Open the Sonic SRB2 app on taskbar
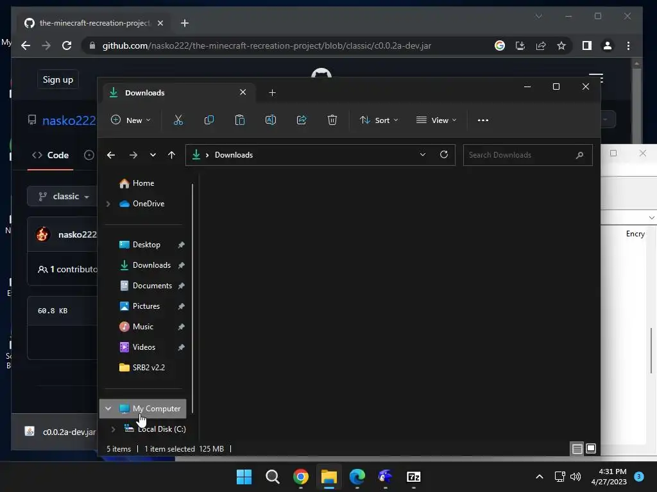The image size is (657, 492). (x=385, y=477)
